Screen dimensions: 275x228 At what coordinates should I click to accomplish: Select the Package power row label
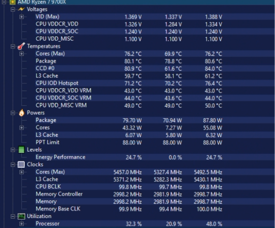point(46,120)
